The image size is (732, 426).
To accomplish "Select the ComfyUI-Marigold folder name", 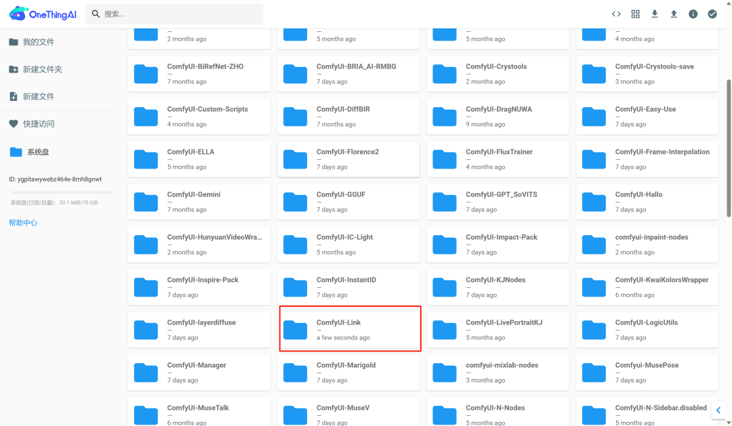I will click(x=346, y=365).
